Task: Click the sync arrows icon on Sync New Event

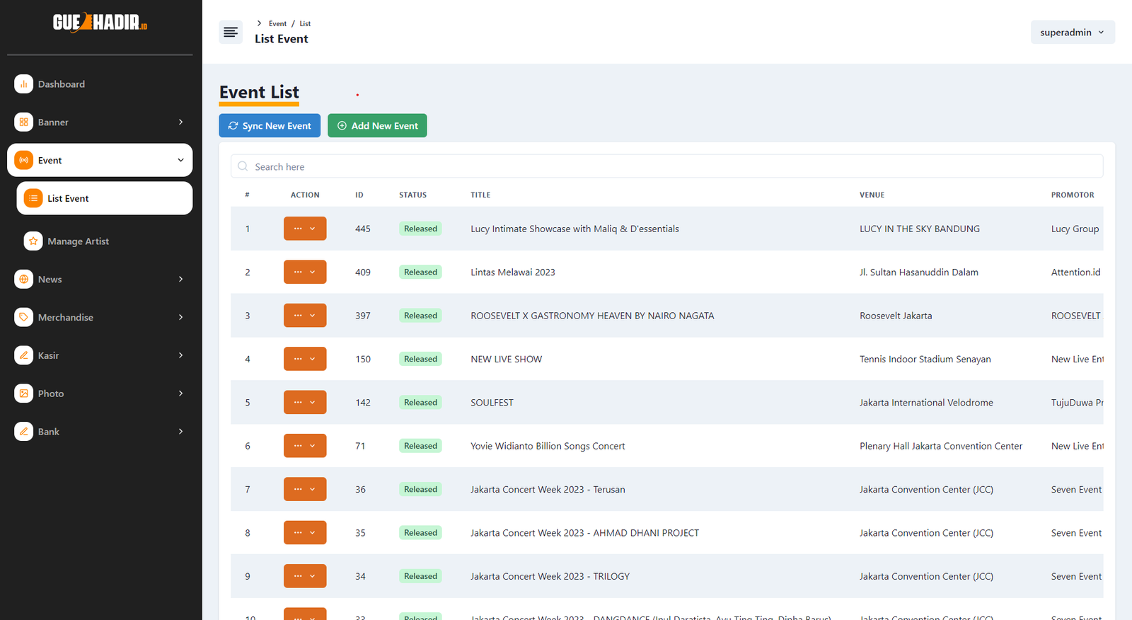Action: pyautogui.click(x=233, y=126)
